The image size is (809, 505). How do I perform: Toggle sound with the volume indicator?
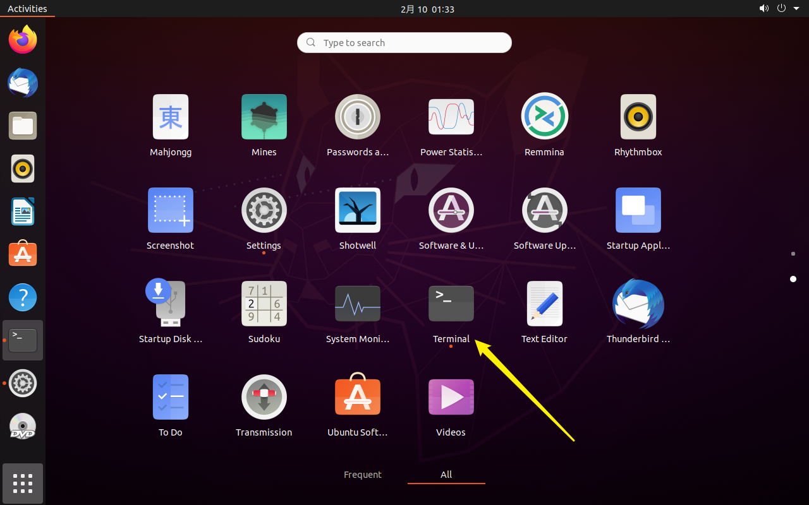764,8
